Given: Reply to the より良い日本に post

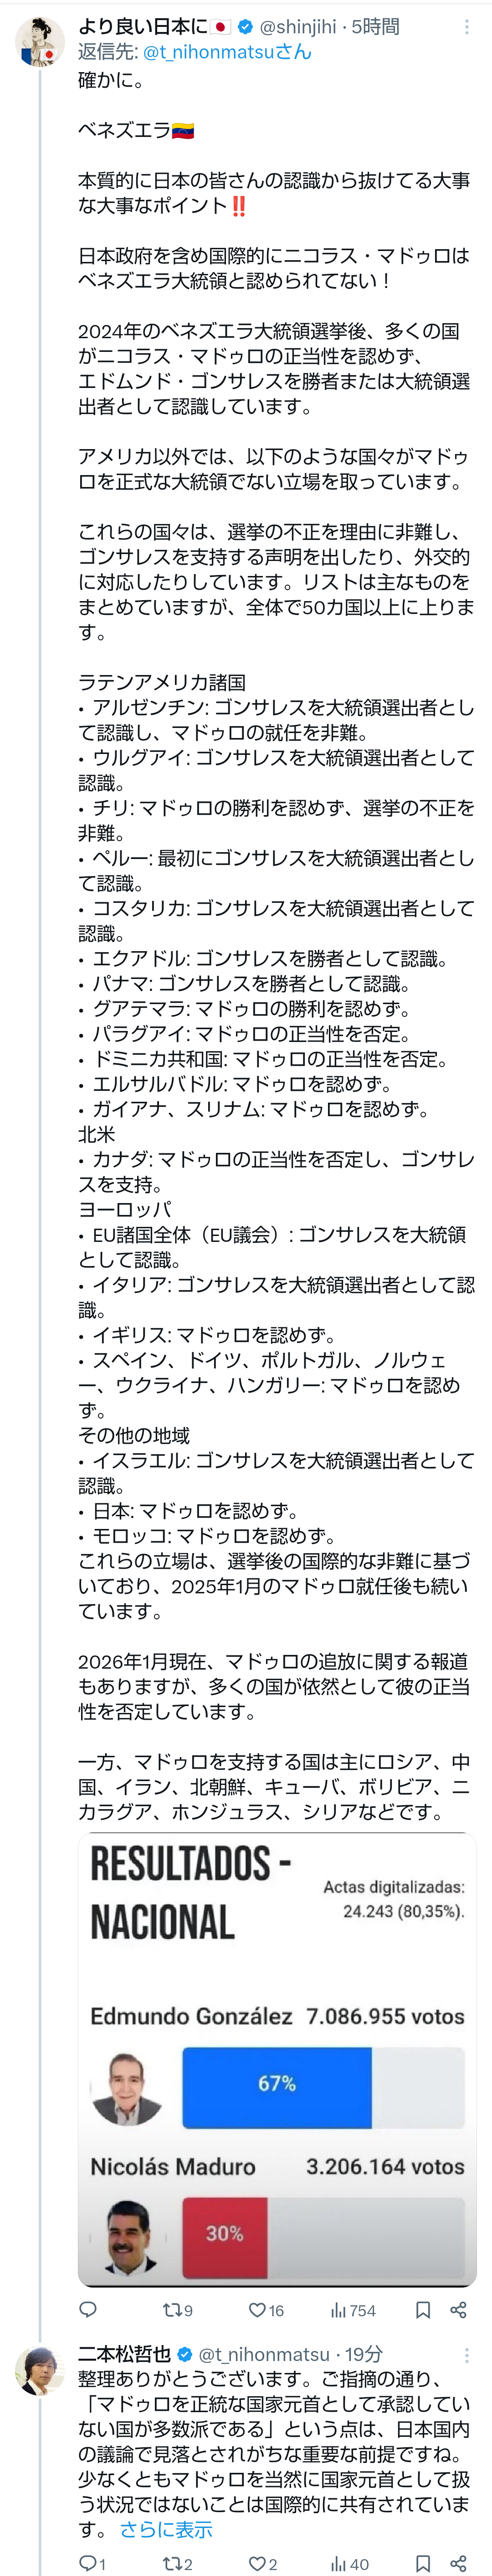Looking at the screenshot, I should coord(88,2309).
